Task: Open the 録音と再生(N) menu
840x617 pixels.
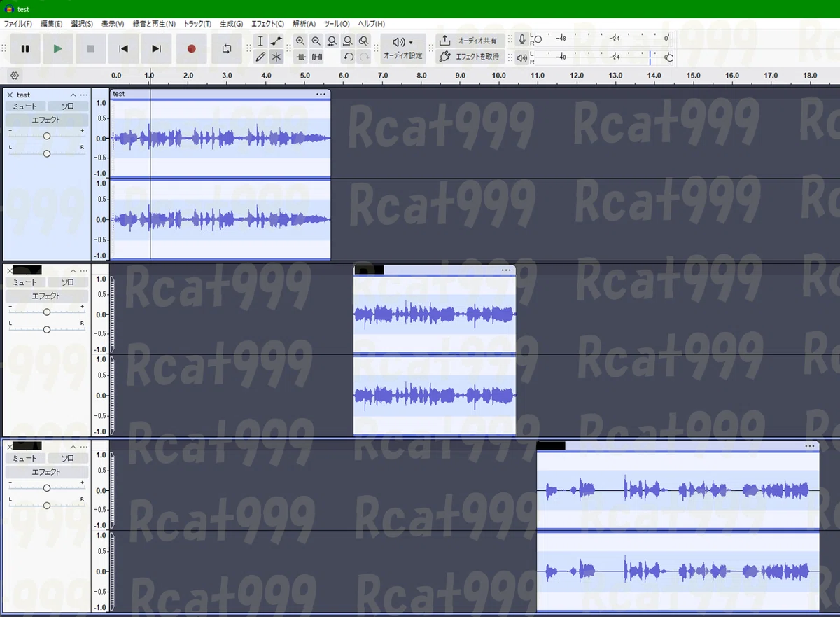Action: (x=154, y=24)
